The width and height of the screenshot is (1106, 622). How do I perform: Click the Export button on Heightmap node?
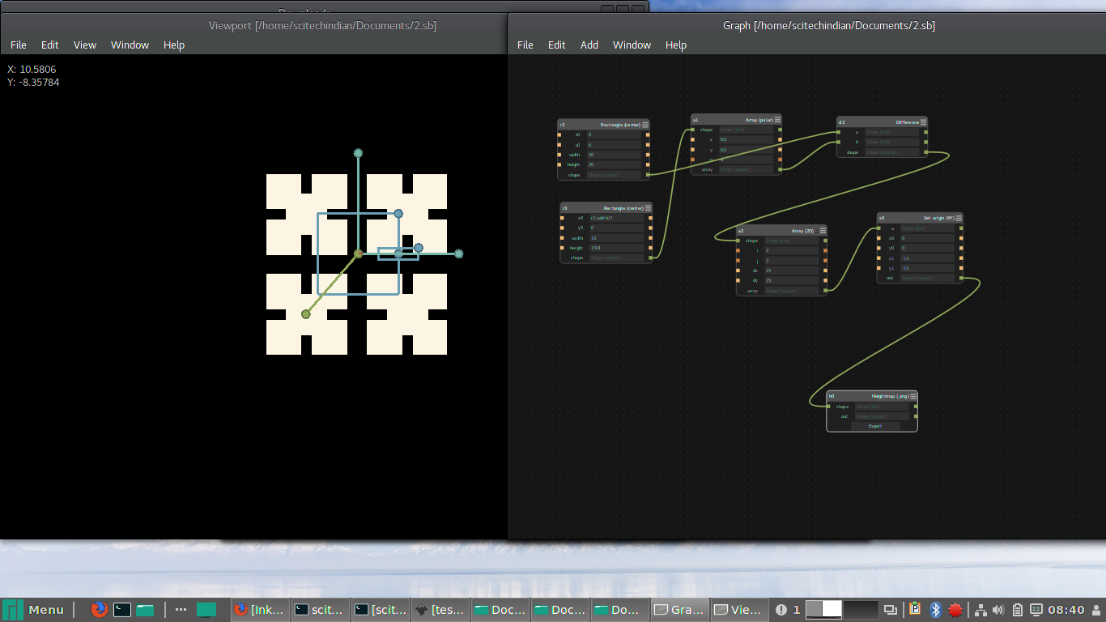click(874, 426)
